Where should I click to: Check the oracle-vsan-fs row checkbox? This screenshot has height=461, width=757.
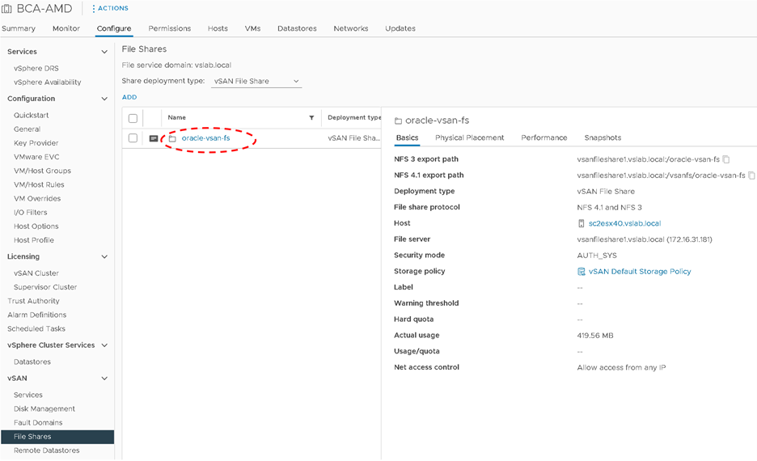[133, 138]
